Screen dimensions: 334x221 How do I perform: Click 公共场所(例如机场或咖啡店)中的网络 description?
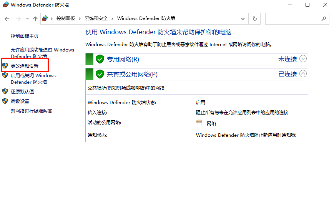[x=126, y=88]
